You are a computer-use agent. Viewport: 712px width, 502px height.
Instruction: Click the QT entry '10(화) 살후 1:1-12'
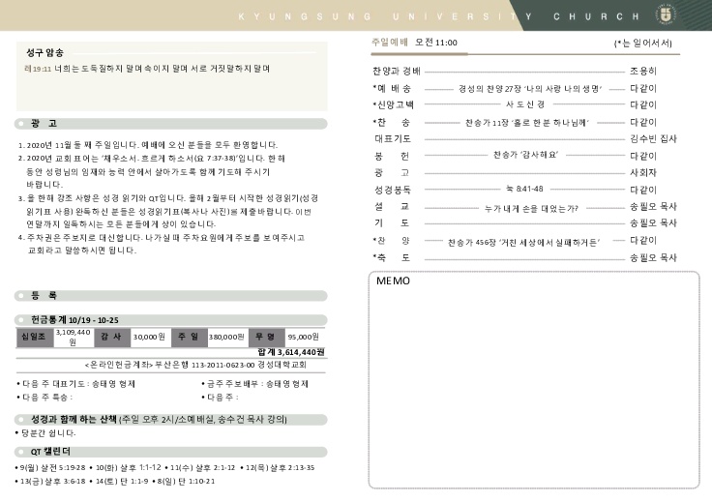point(126,468)
